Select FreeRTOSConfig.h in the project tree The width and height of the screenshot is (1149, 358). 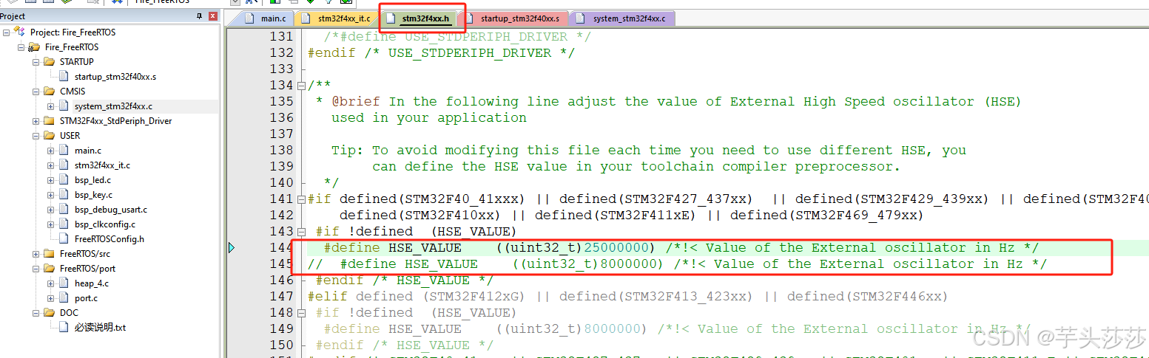point(109,239)
